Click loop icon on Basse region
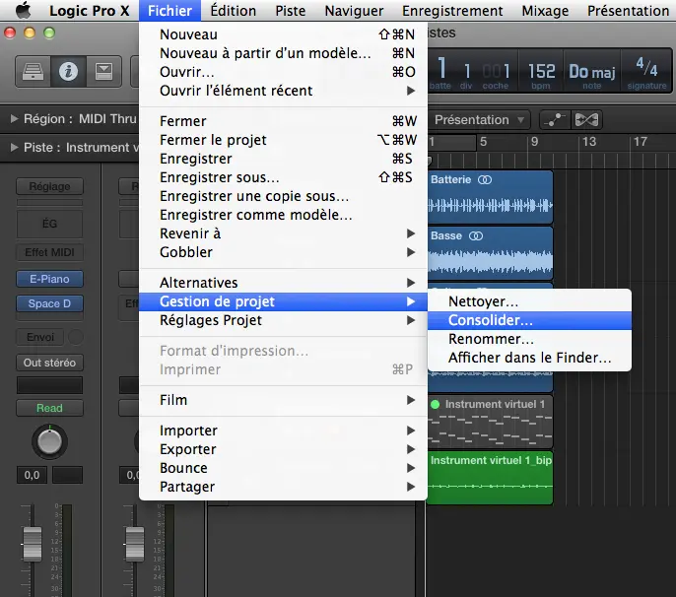Image resolution: width=676 pixels, height=597 pixels. (x=476, y=236)
